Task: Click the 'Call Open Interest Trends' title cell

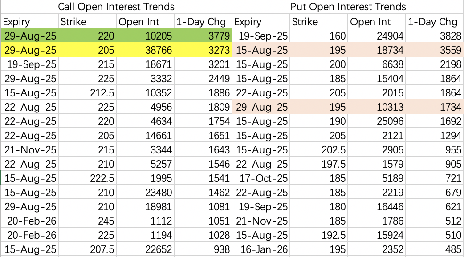Action: point(116,7)
